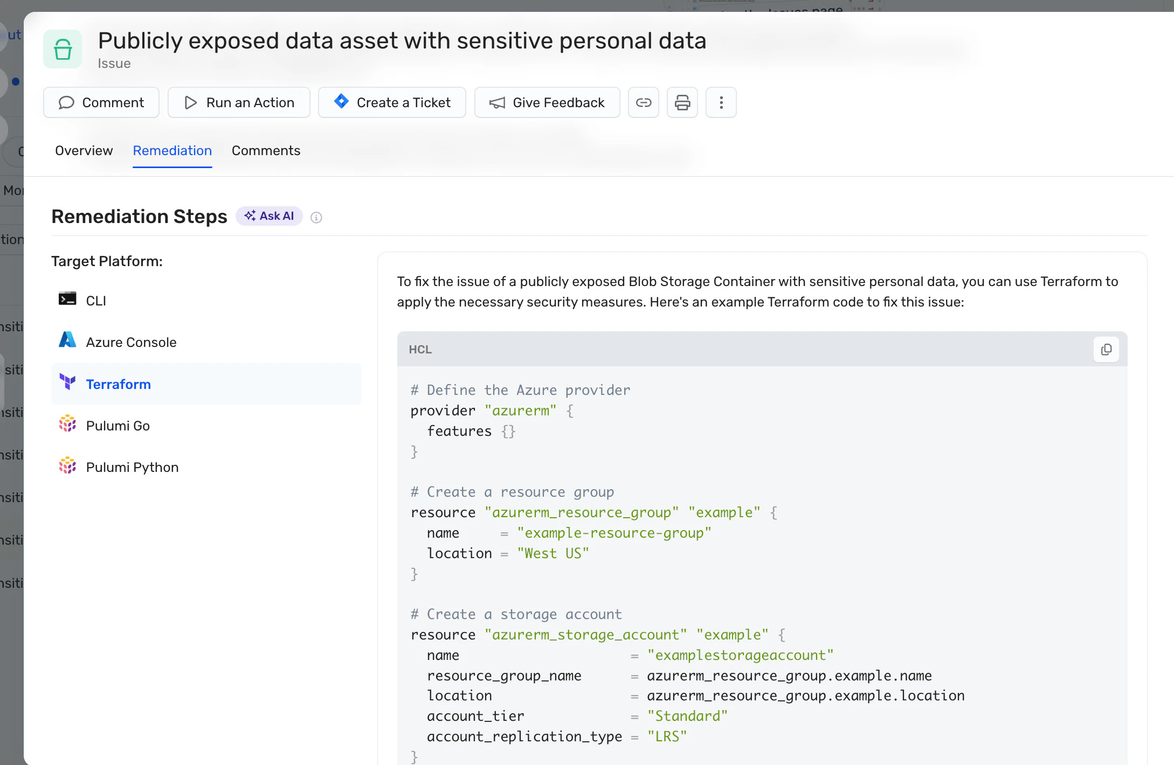This screenshot has width=1174, height=765.
Task: Click the HCL language label
Action: (x=420, y=350)
